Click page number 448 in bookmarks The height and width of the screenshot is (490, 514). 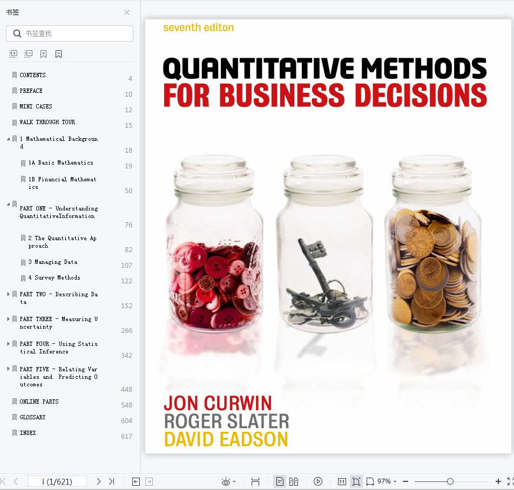click(126, 390)
